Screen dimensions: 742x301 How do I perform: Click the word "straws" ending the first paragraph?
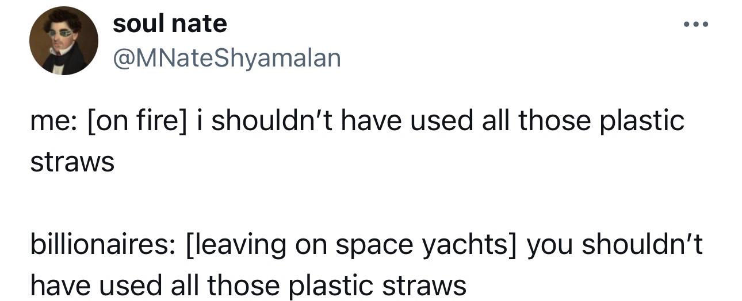point(72,162)
